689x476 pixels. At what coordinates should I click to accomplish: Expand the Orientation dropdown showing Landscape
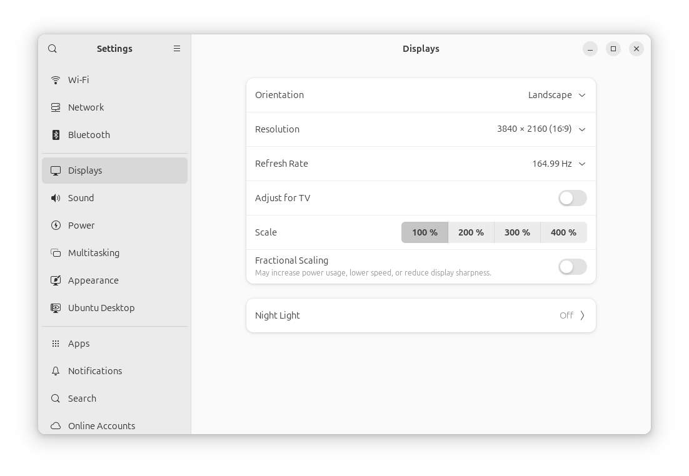pyautogui.click(x=556, y=95)
